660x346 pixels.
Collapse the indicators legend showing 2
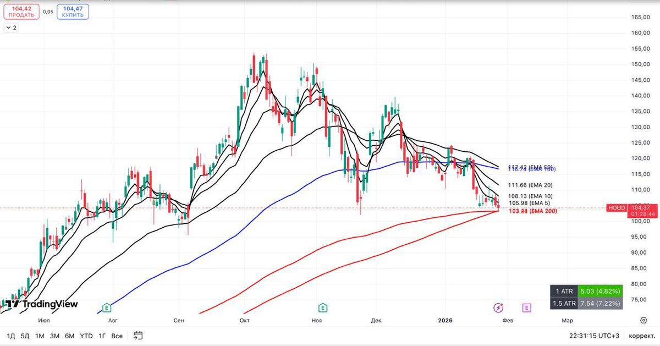tap(11, 28)
